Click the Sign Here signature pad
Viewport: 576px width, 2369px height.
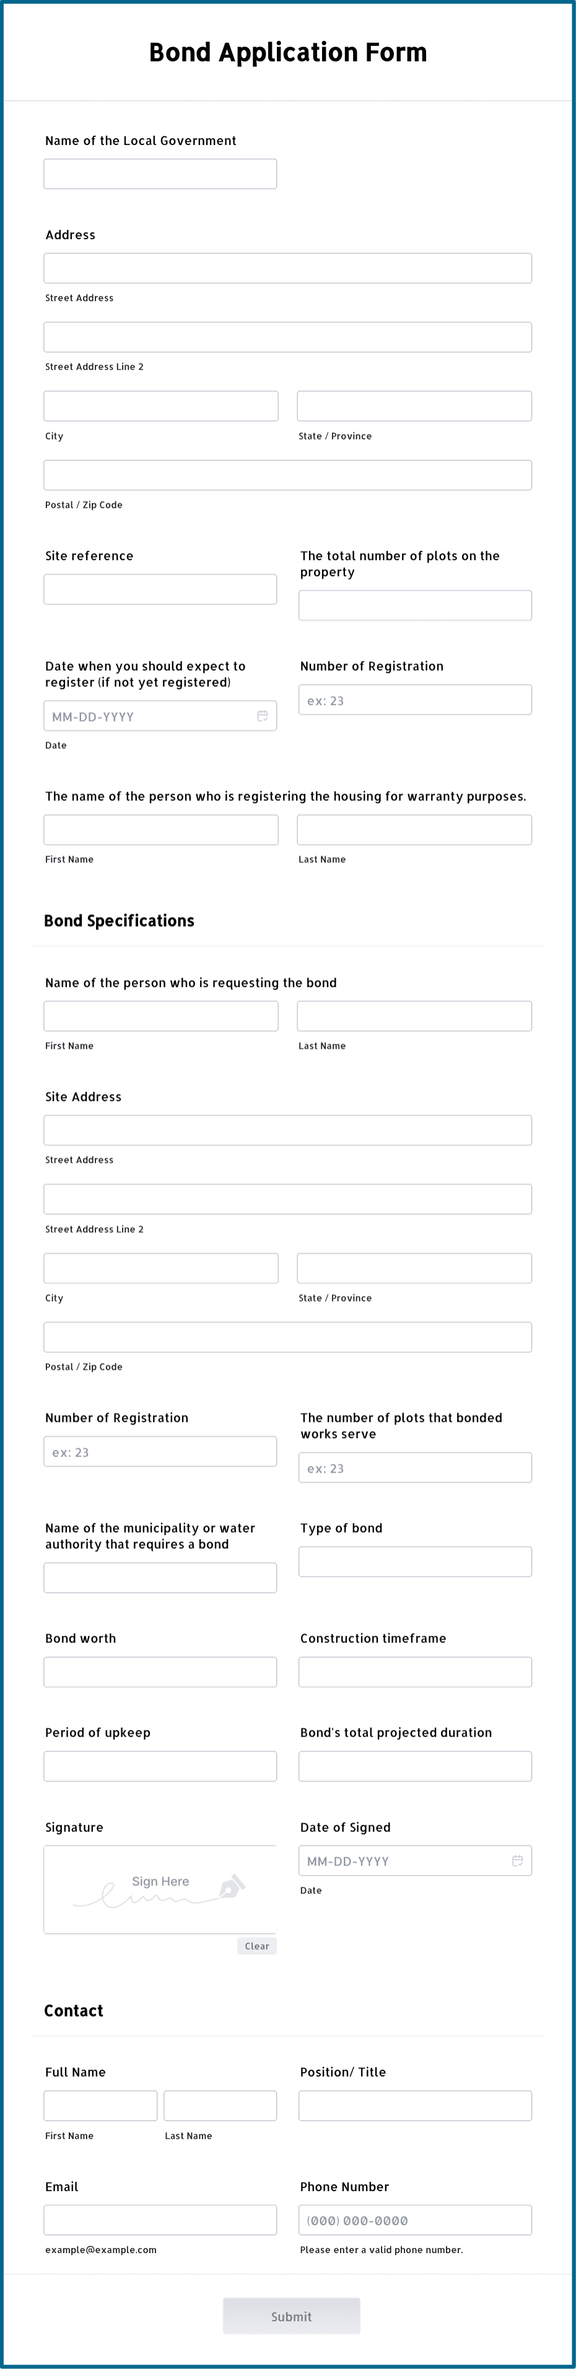click(x=160, y=1889)
